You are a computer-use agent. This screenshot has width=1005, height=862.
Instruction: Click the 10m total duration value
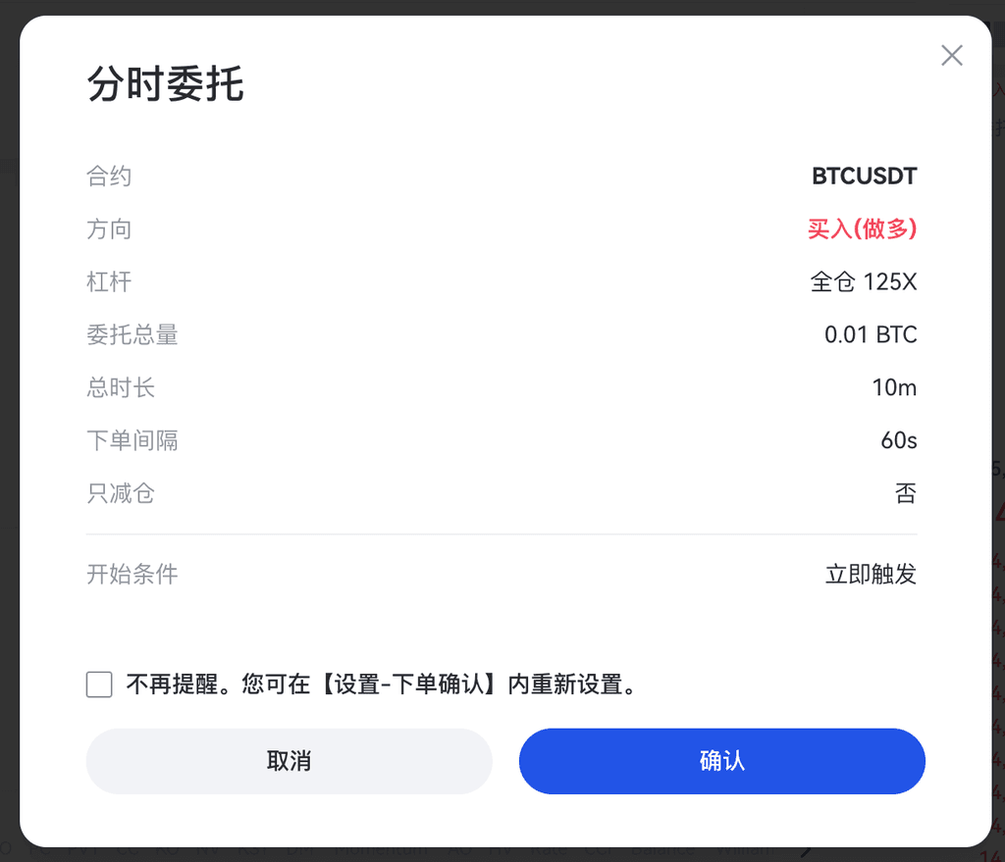[894, 388]
